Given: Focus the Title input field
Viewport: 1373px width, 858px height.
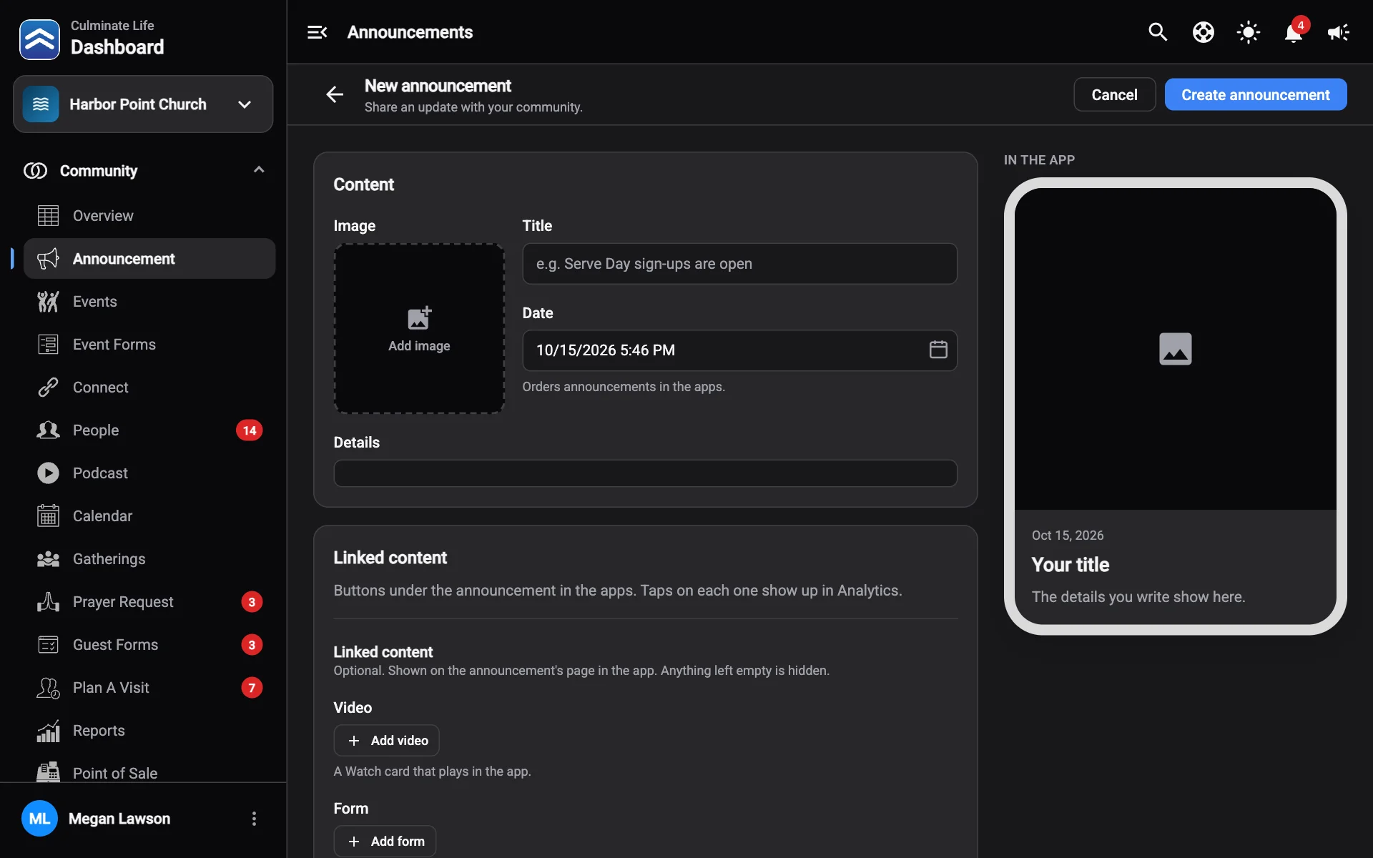Looking at the screenshot, I should (x=739, y=264).
